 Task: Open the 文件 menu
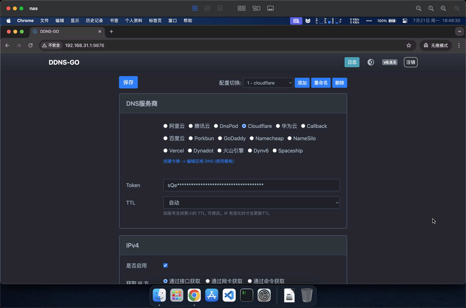click(x=44, y=21)
